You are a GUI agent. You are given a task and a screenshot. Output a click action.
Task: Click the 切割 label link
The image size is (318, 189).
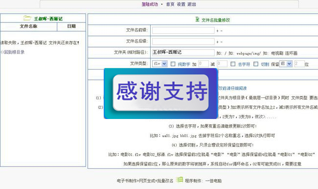(265, 64)
